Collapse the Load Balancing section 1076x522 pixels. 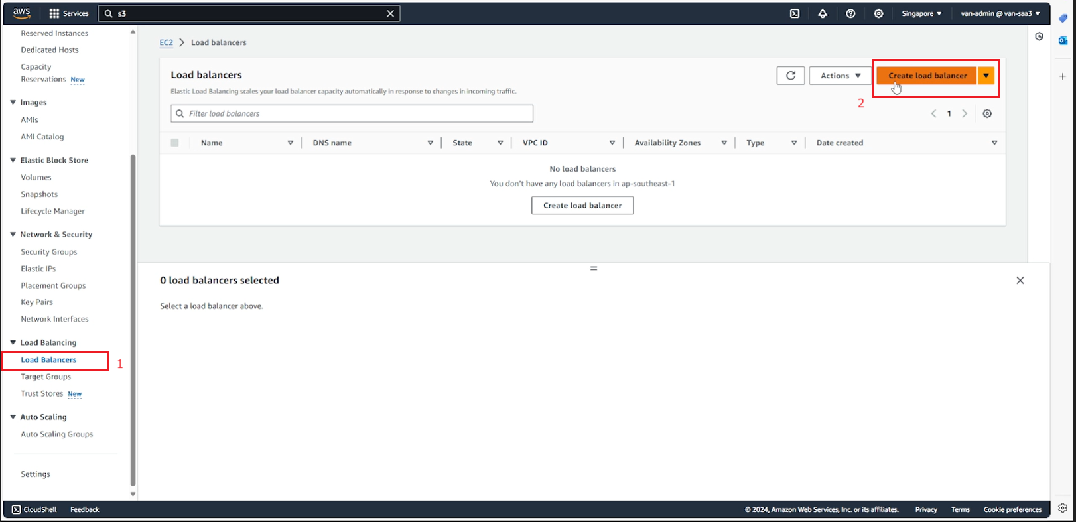click(13, 342)
